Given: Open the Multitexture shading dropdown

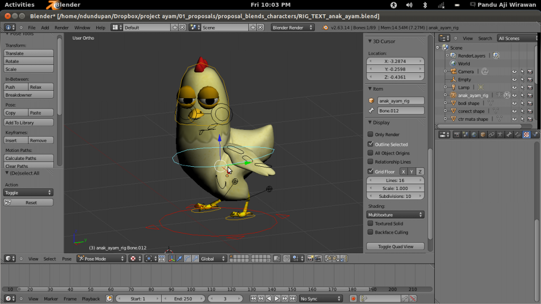Looking at the screenshot, I should 395,215.
